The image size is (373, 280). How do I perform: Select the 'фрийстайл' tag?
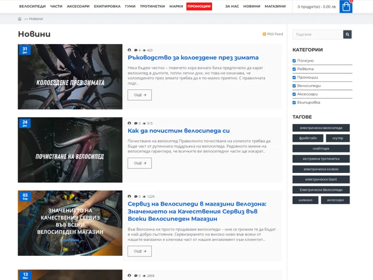point(308,138)
